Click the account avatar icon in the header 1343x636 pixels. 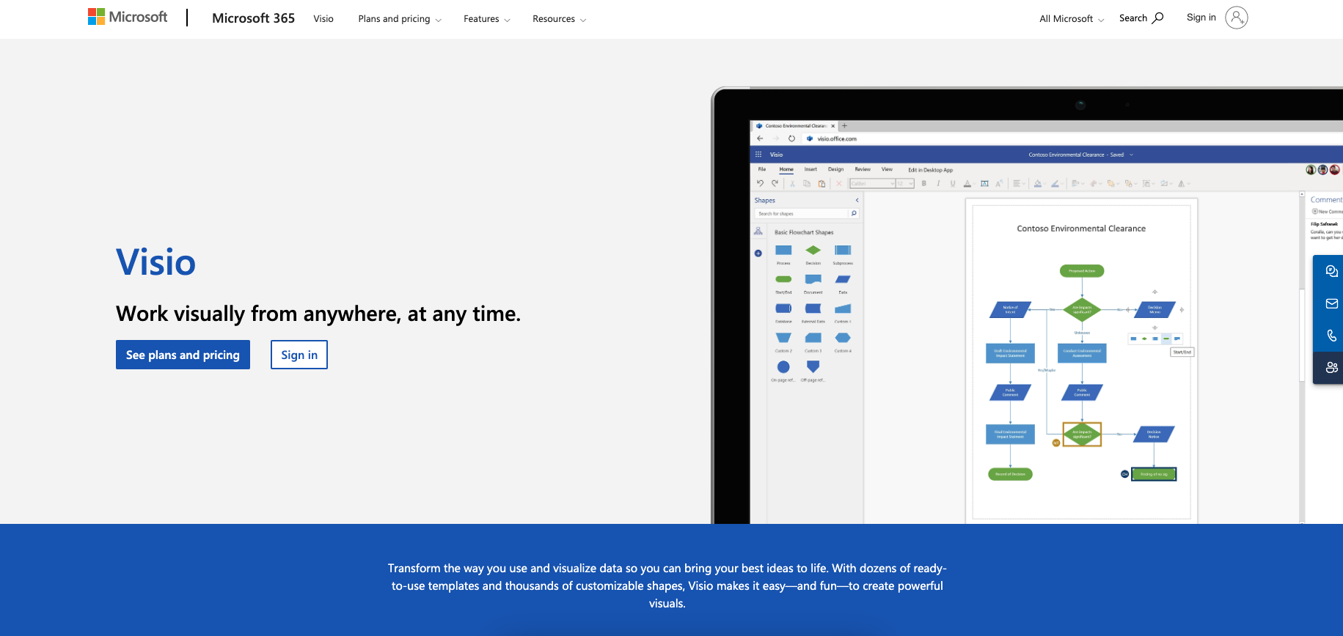click(1236, 18)
